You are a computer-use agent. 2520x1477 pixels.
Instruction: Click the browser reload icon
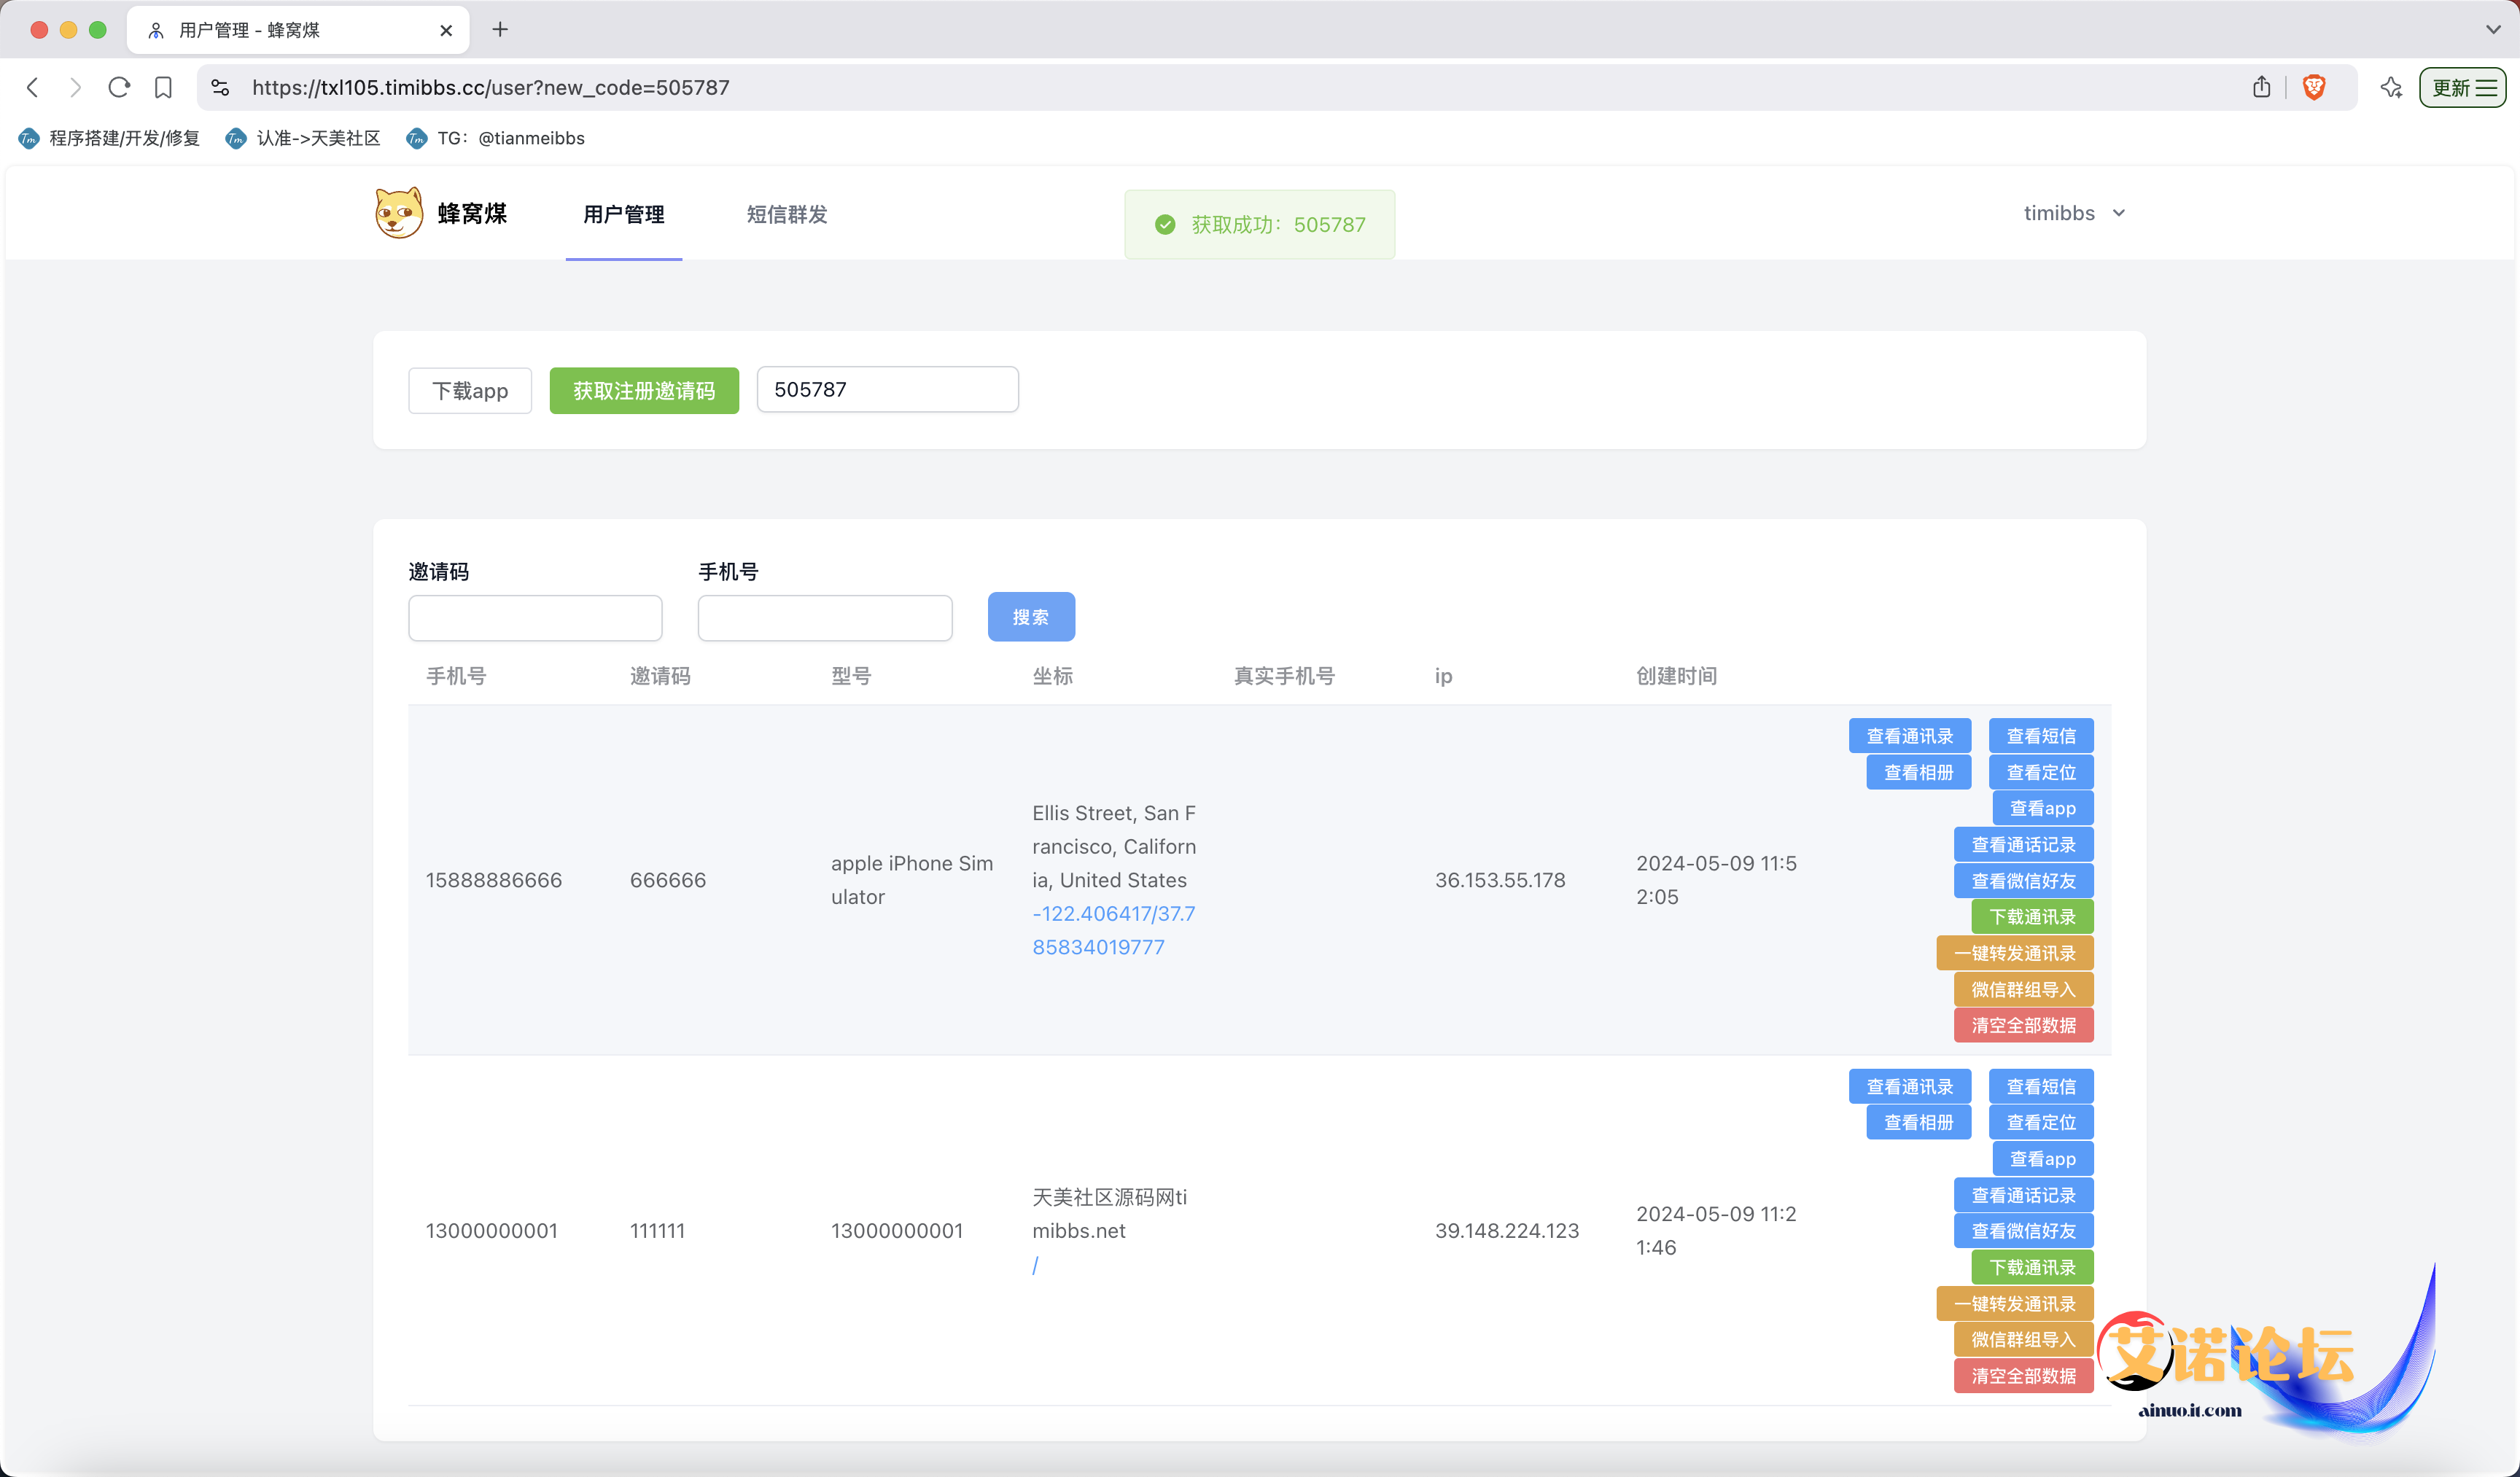coord(119,88)
